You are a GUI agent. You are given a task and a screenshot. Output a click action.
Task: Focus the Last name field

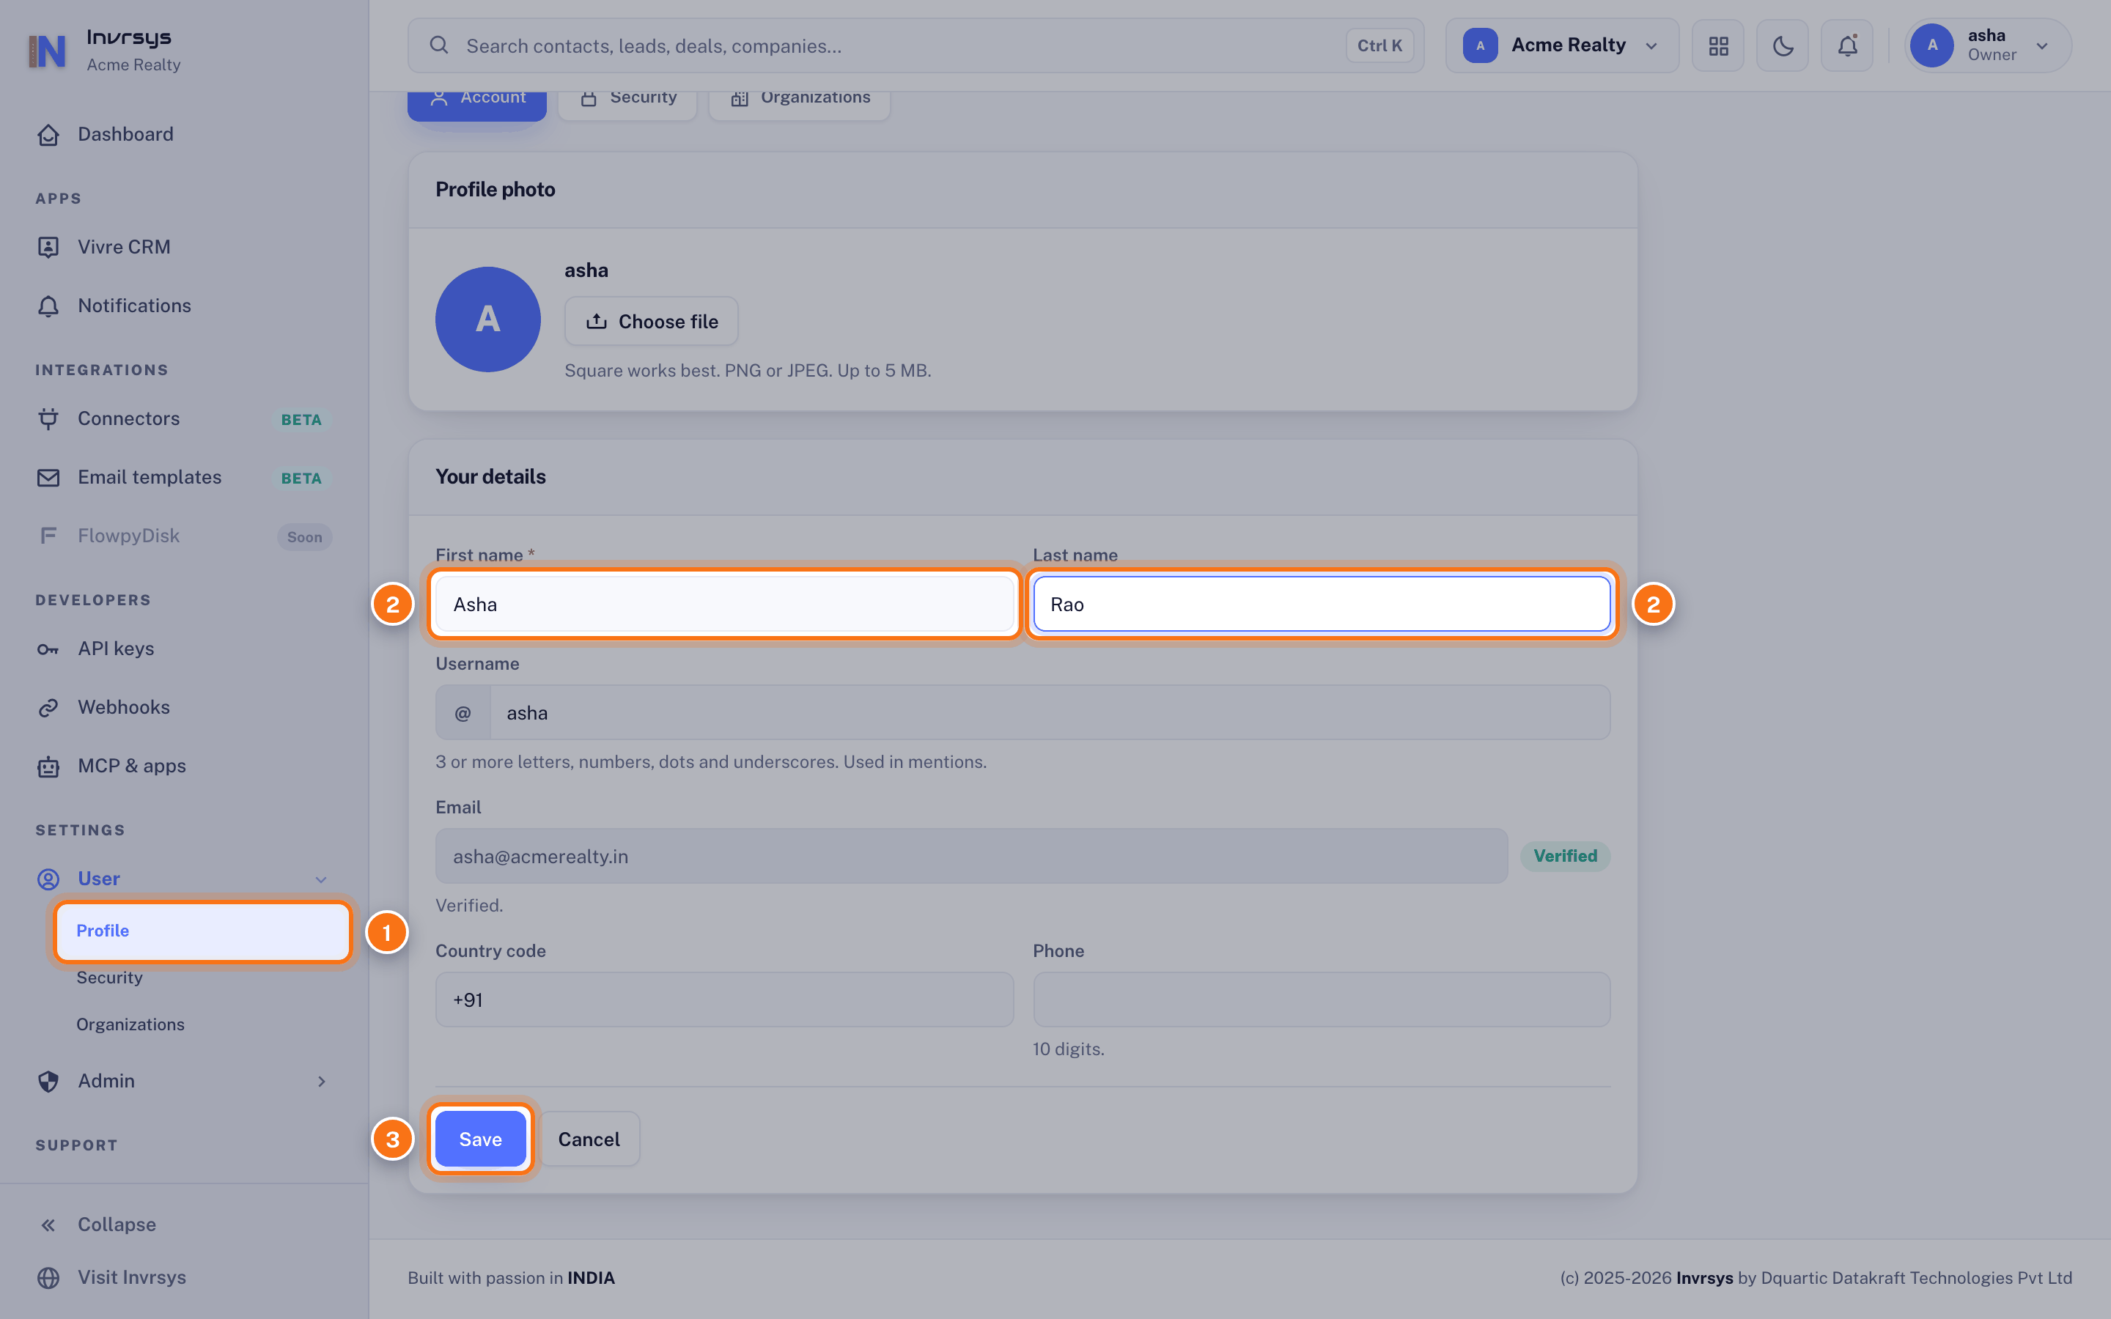[1322, 604]
